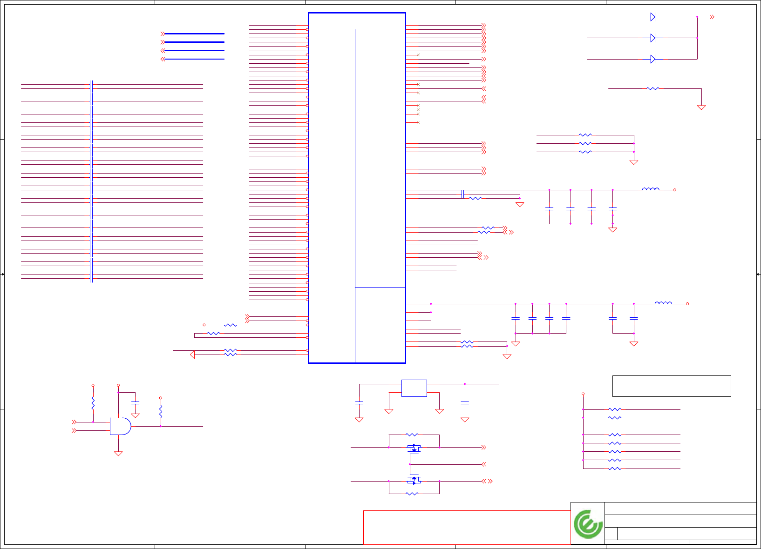
Task: Select the topmost diode of the three
Action: pos(653,17)
